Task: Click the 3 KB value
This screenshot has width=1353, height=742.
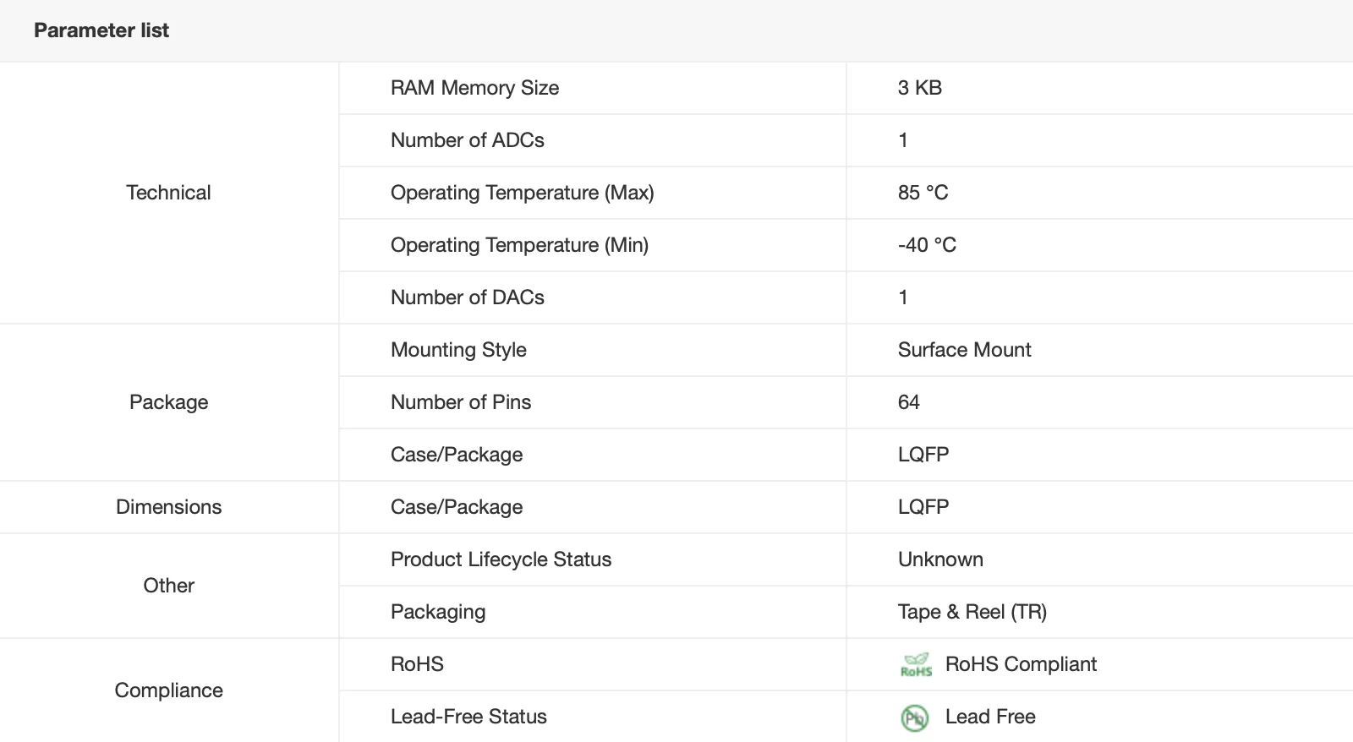Action: [x=919, y=88]
